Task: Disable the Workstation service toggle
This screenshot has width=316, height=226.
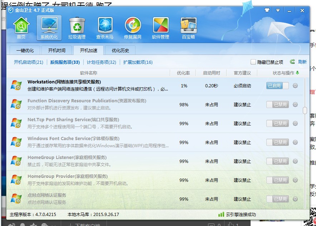Action: (277, 86)
